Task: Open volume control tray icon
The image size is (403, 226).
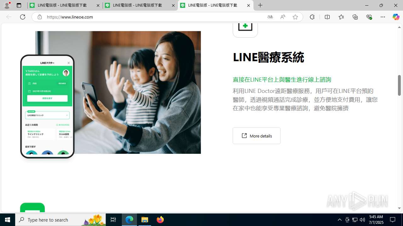Action: click(362, 220)
